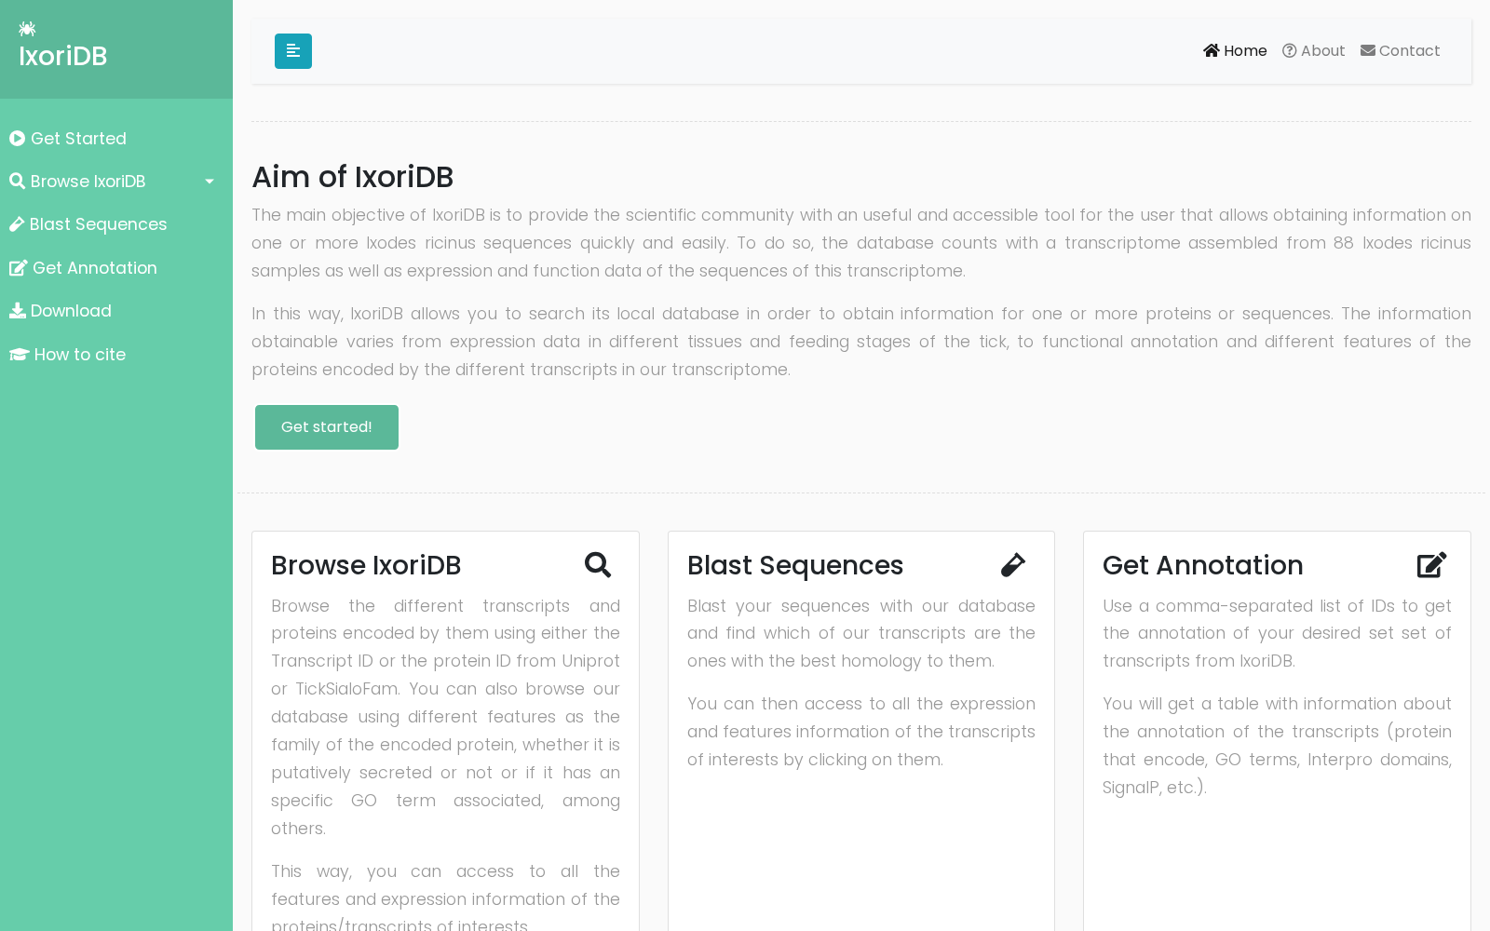1490x931 pixels.
Task: Open the Get Started sidebar item
Action: [x=116, y=139]
